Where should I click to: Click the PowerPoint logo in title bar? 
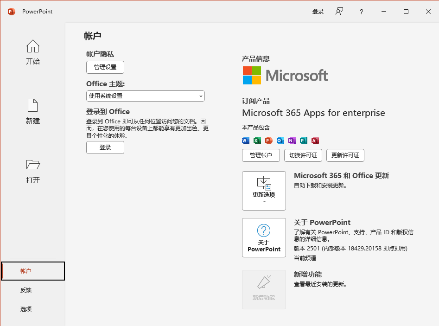click(11, 12)
